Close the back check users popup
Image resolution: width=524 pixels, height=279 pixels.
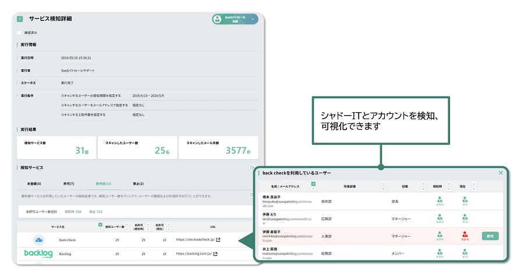[x=501, y=173]
